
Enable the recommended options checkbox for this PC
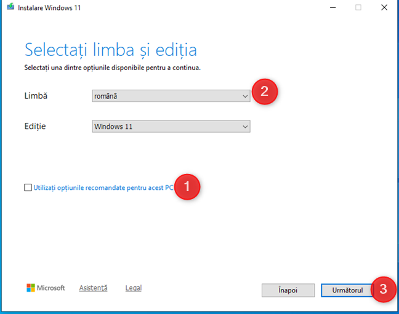(x=28, y=187)
